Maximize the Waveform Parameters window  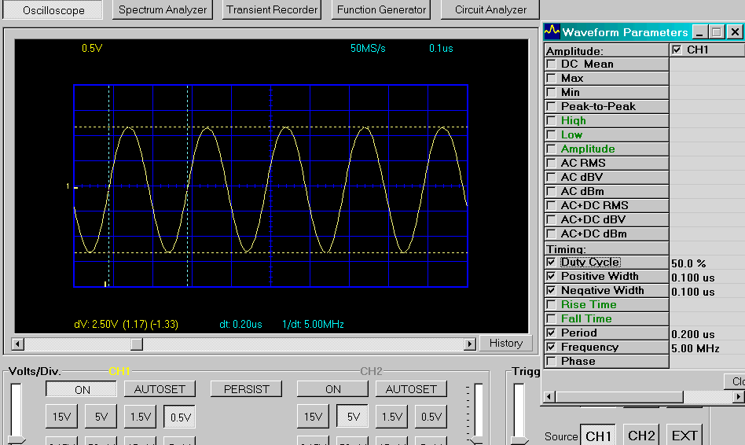coord(717,32)
